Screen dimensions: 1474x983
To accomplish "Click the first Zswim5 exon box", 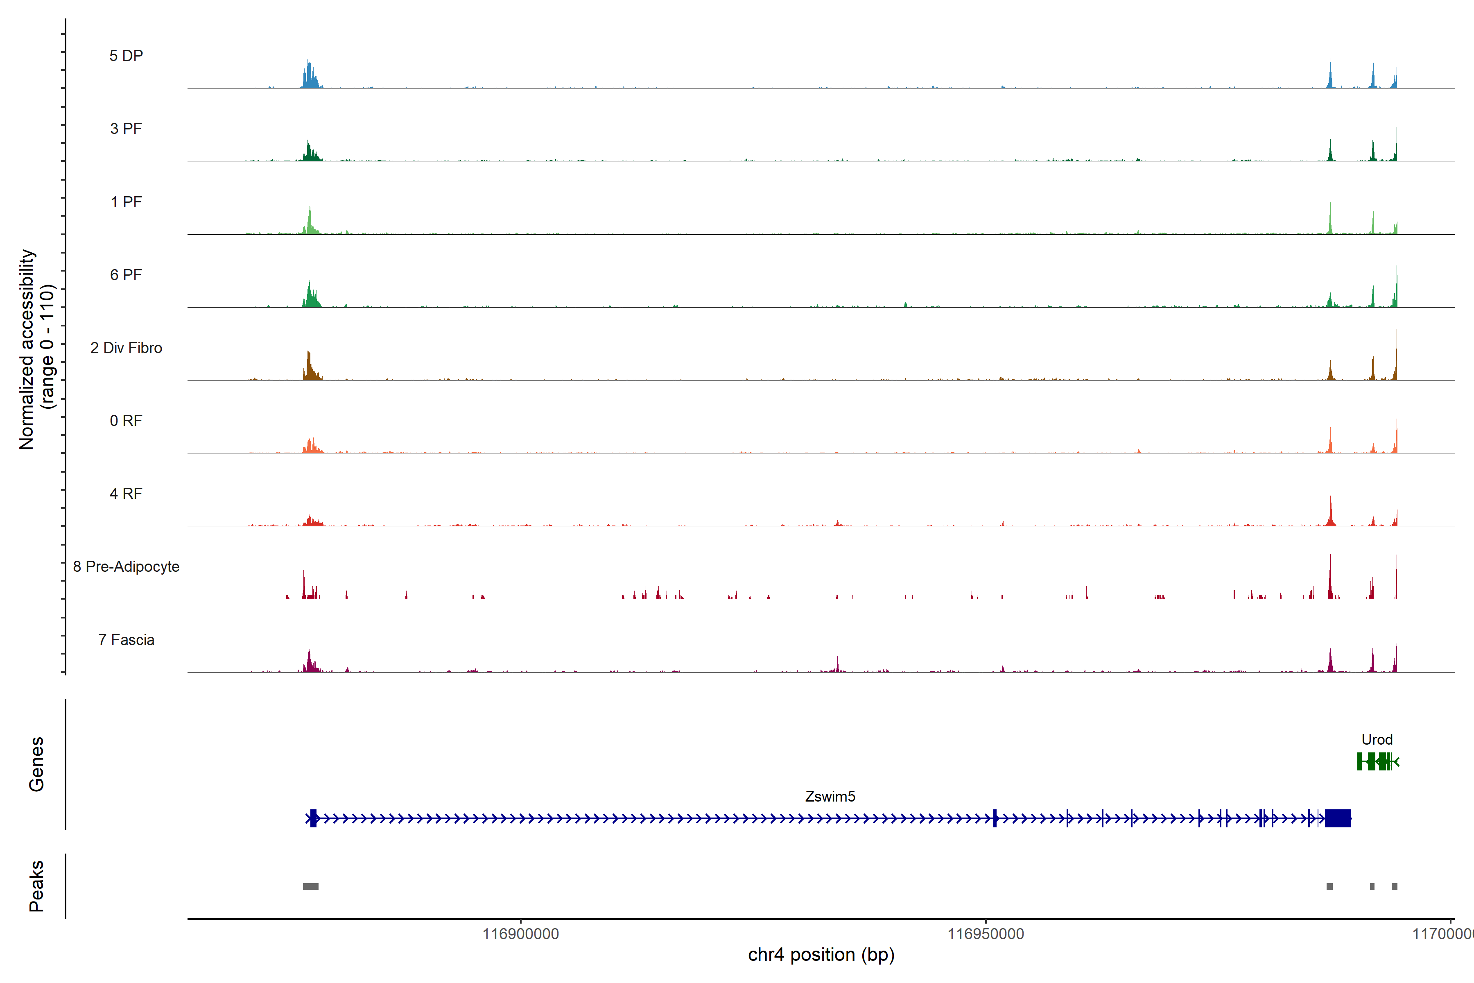I will point(313,818).
